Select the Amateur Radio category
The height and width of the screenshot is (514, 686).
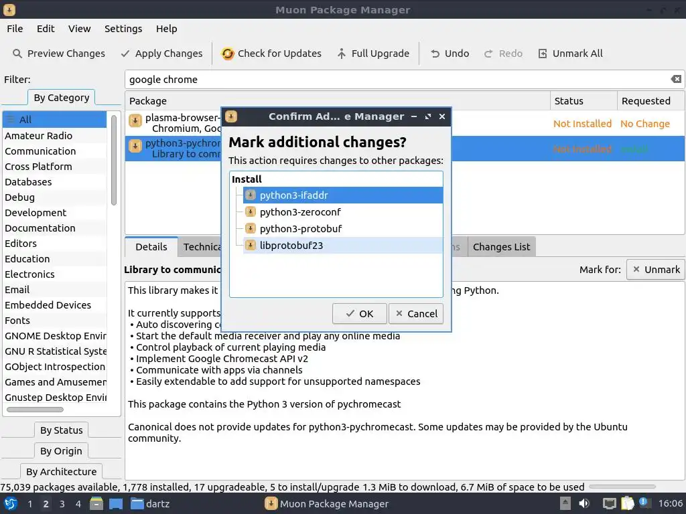point(54,135)
